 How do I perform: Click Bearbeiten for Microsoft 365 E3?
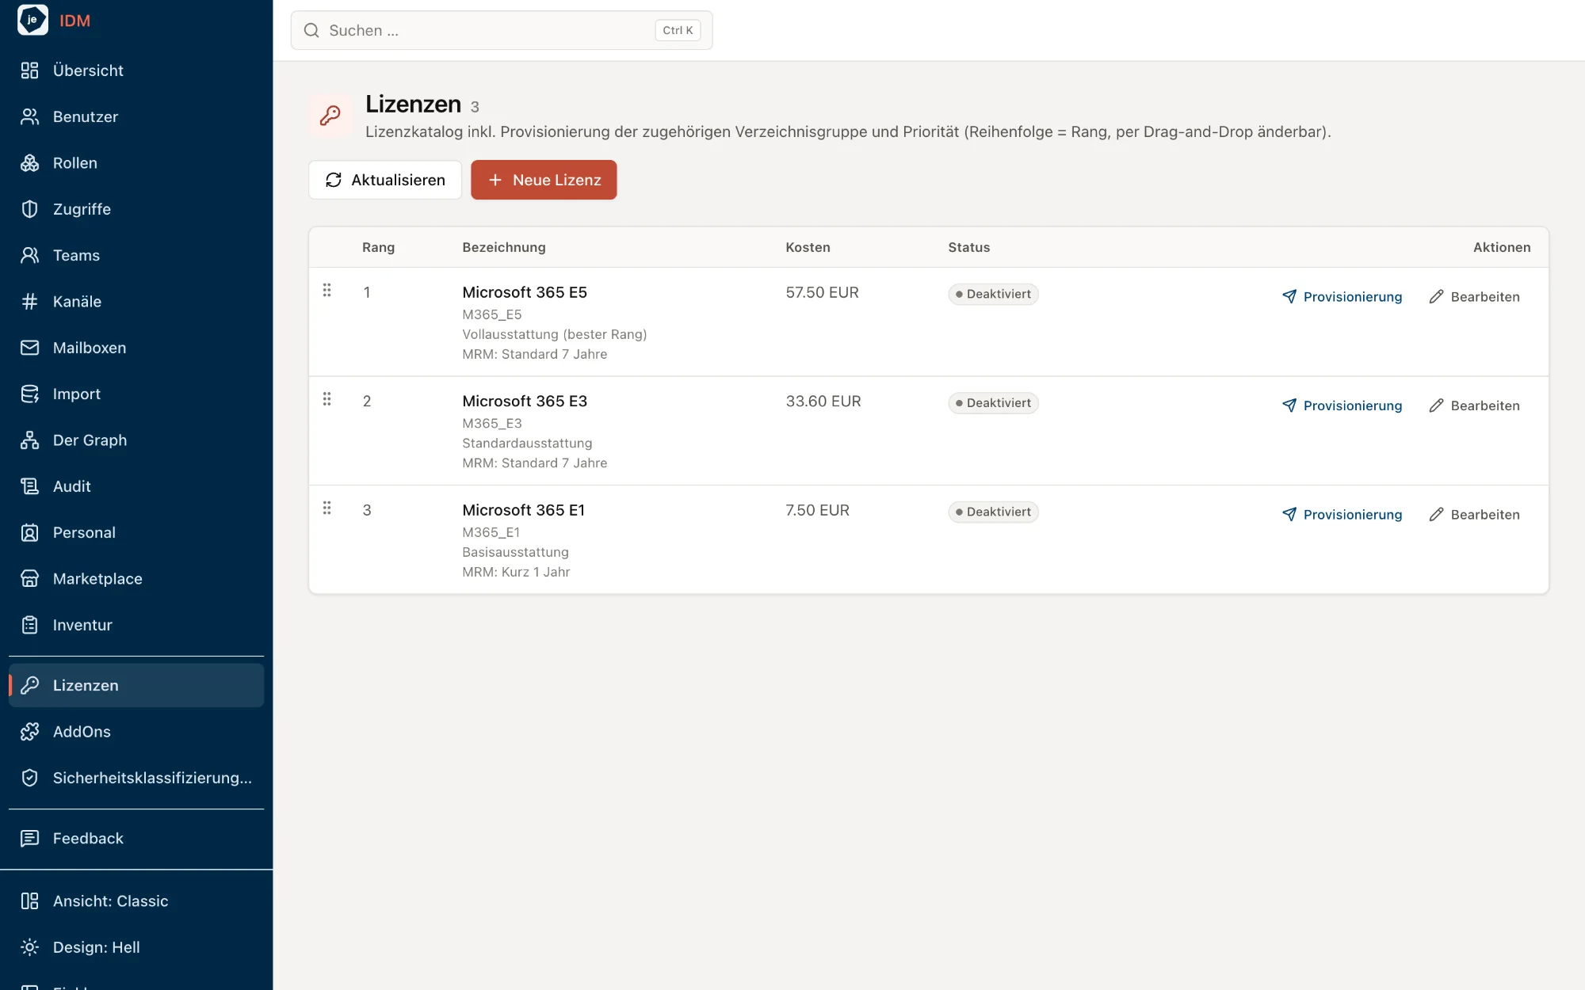coord(1474,406)
